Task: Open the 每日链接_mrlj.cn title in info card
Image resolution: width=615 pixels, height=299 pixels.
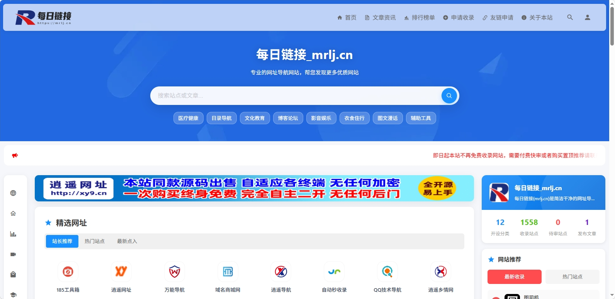Action: pos(538,188)
